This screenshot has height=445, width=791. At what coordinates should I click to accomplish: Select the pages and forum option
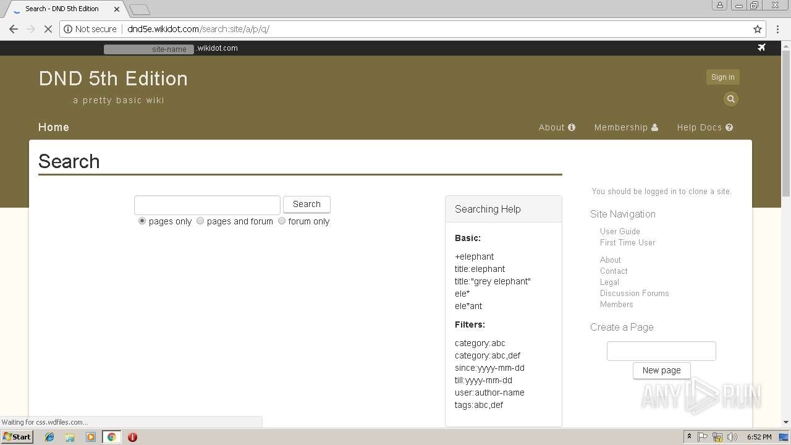point(200,221)
